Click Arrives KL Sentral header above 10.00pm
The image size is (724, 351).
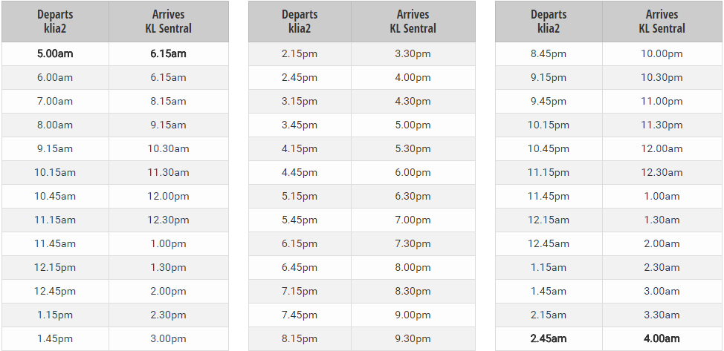pos(662,22)
